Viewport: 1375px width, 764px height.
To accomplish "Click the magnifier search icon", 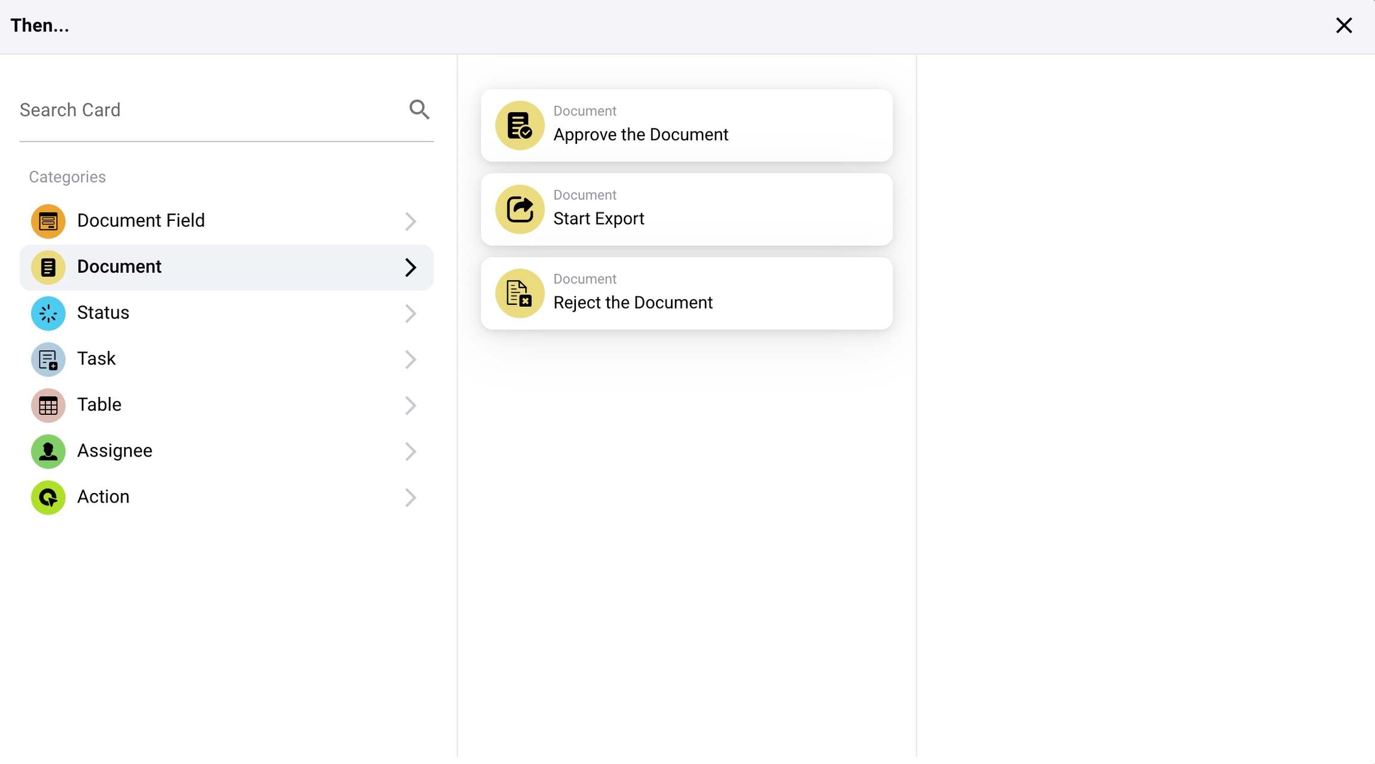I will (419, 109).
